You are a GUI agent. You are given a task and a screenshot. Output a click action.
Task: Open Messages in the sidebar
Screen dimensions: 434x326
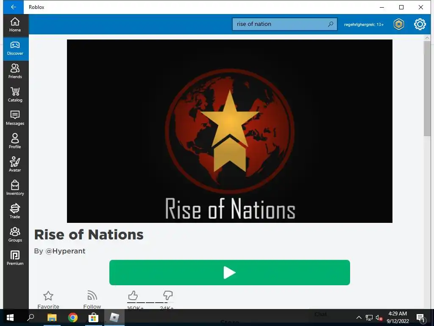coord(15,118)
